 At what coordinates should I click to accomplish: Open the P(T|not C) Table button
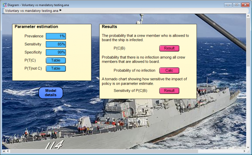tap(56, 68)
